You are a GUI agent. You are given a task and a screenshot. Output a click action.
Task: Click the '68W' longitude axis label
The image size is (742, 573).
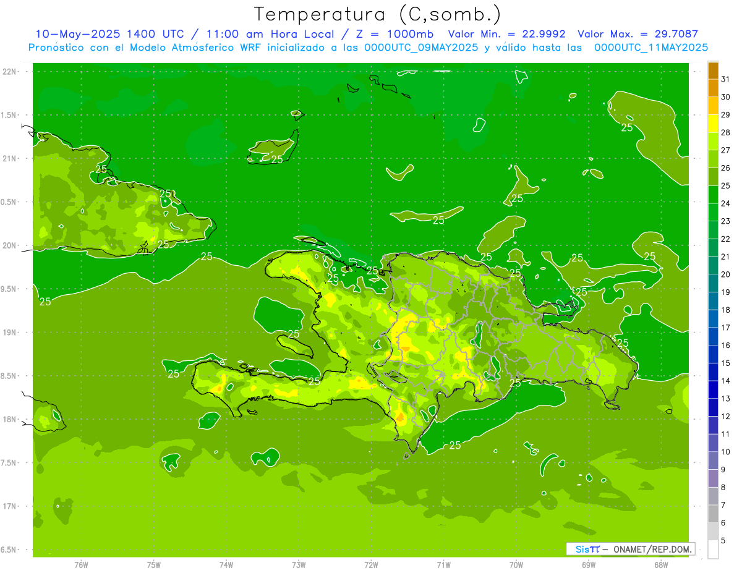(x=661, y=564)
